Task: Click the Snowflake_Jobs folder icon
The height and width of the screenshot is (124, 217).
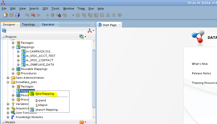Action: pyautogui.click(x=13, y=82)
